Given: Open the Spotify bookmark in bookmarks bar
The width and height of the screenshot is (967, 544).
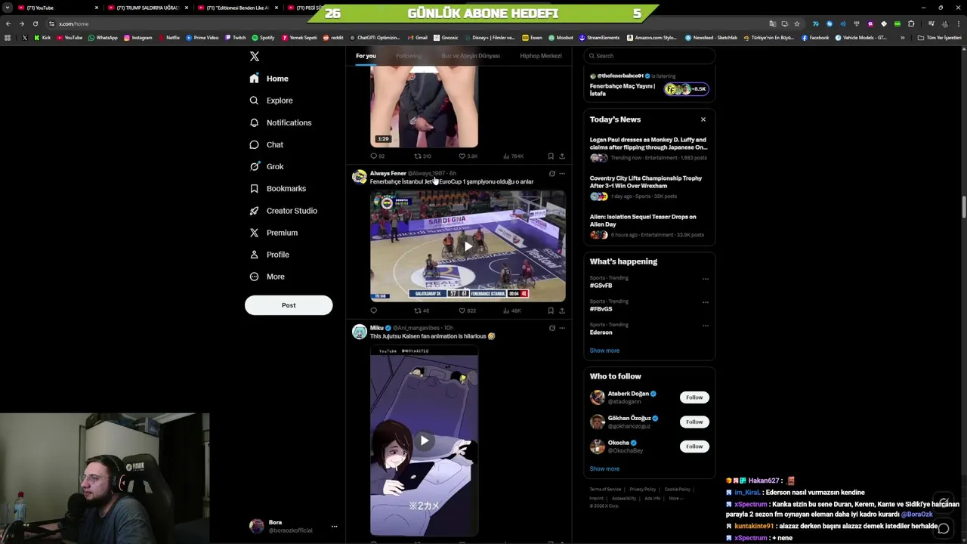Looking at the screenshot, I should pyautogui.click(x=263, y=38).
